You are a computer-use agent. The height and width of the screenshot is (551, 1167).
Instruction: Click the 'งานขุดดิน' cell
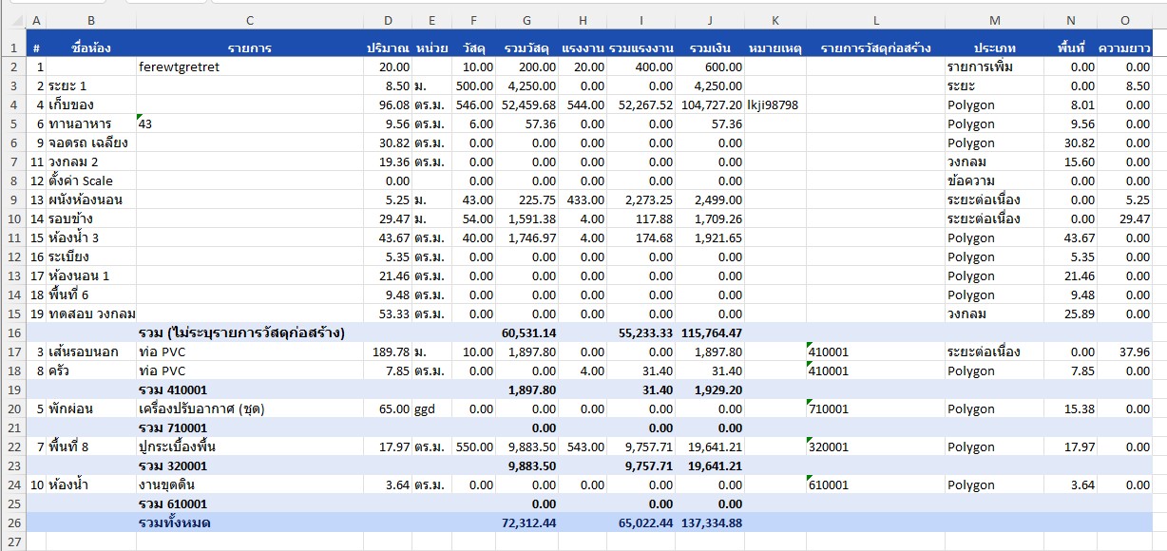(249, 484)
